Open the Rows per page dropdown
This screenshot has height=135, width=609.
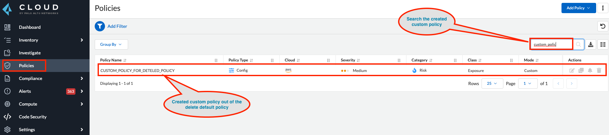(x=492, y=83)
